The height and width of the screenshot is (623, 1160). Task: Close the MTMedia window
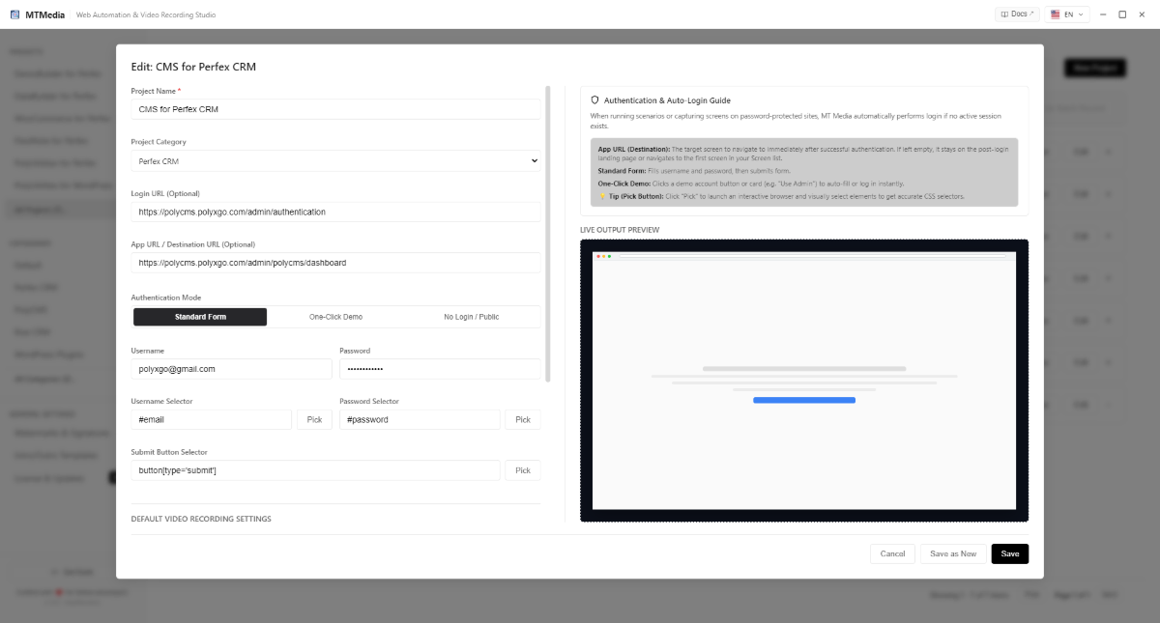coord(1141,14)
